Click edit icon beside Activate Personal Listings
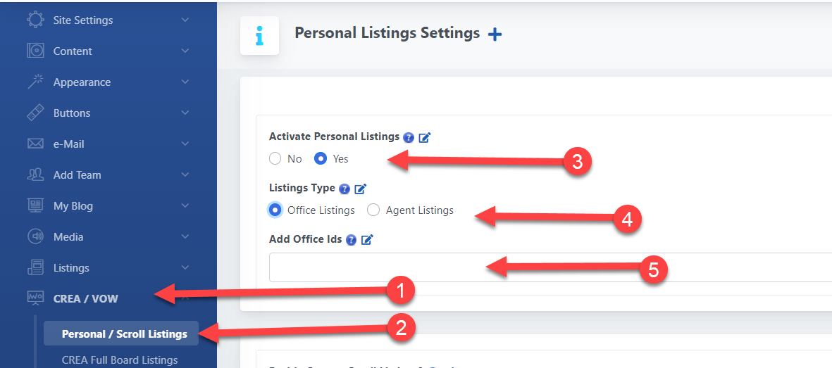The width and height of the screenshot is (832, 368). (x=424, y=137)
